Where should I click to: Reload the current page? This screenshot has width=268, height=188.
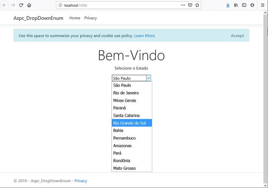pos(21,5)
